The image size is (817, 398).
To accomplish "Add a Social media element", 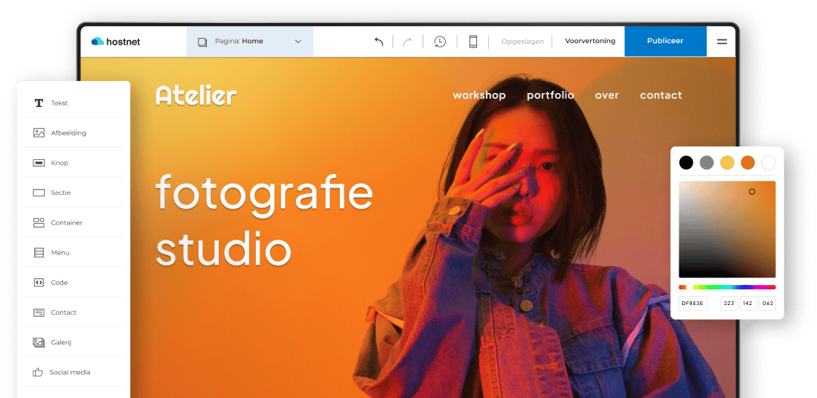I will [x=39, y=373].
